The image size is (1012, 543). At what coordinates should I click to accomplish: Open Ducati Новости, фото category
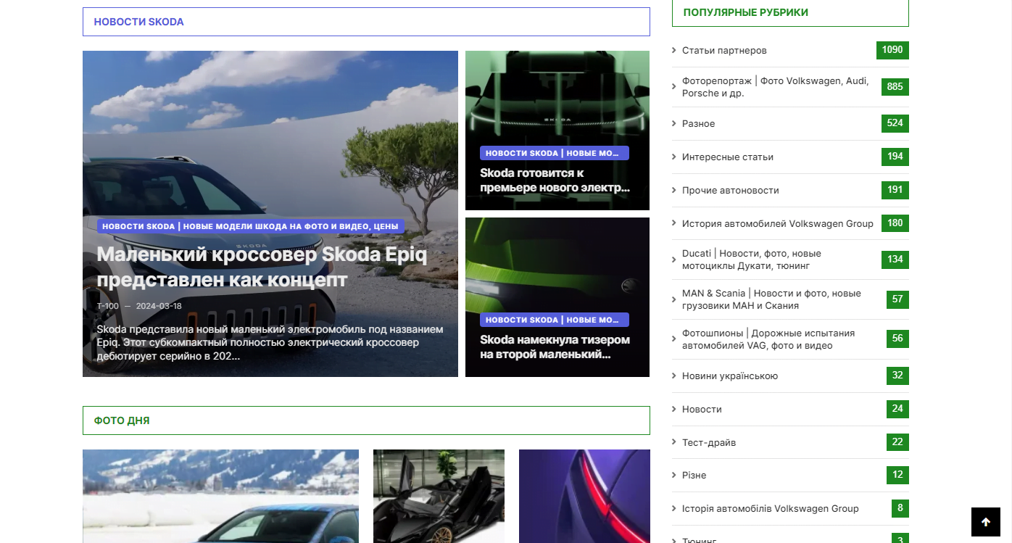(752, 260)
